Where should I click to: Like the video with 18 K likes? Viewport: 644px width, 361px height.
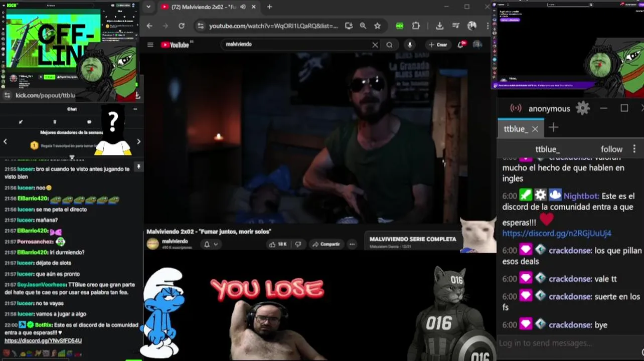click(x=278, y=244)
